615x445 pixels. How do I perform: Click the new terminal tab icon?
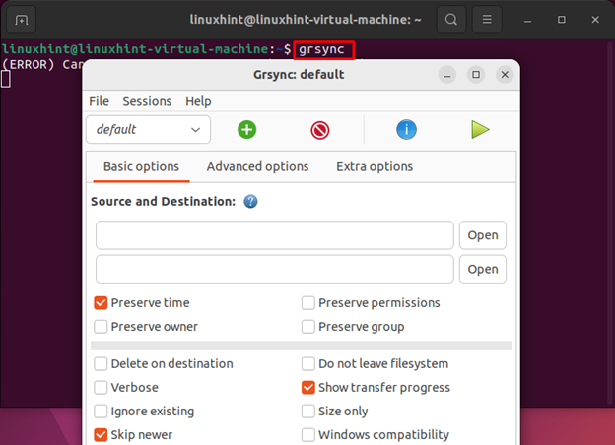coord(22,20)
